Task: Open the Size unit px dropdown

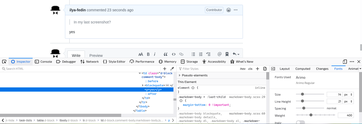Action: tap(348, 94)
